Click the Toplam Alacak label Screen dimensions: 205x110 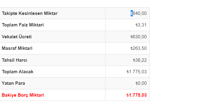click(x=18, y=72)
